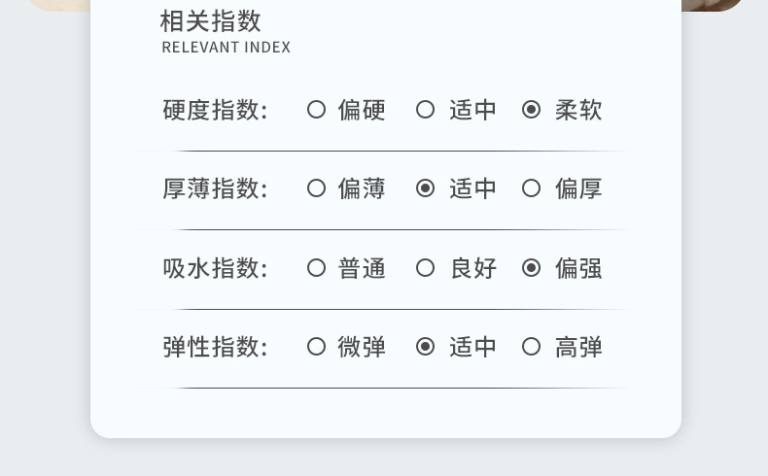Click the 弹性指数 row label

(x=215, y=346)
